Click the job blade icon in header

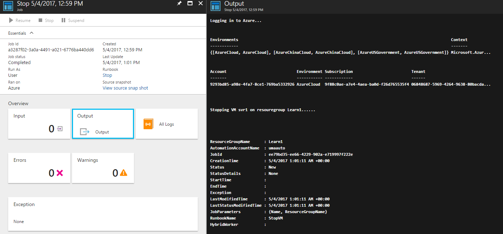(x=9, y=6)
